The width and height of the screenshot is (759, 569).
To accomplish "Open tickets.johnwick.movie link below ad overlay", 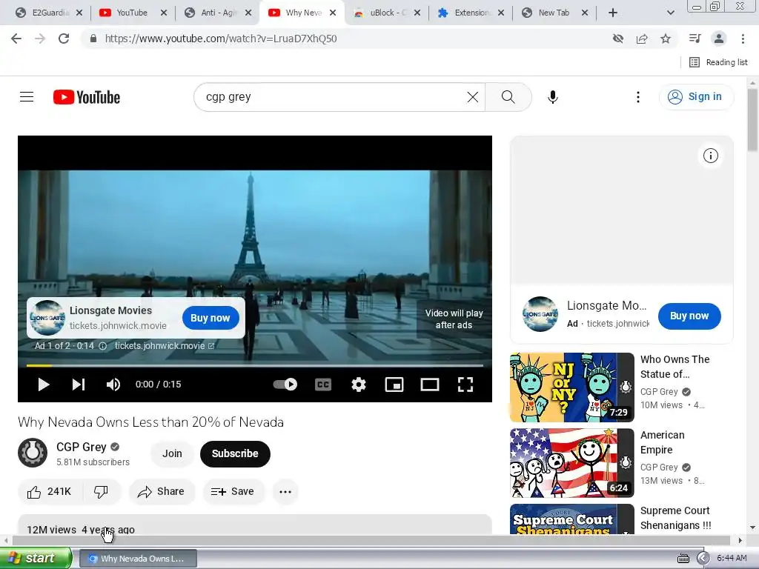I will click(x=165, y=345).
